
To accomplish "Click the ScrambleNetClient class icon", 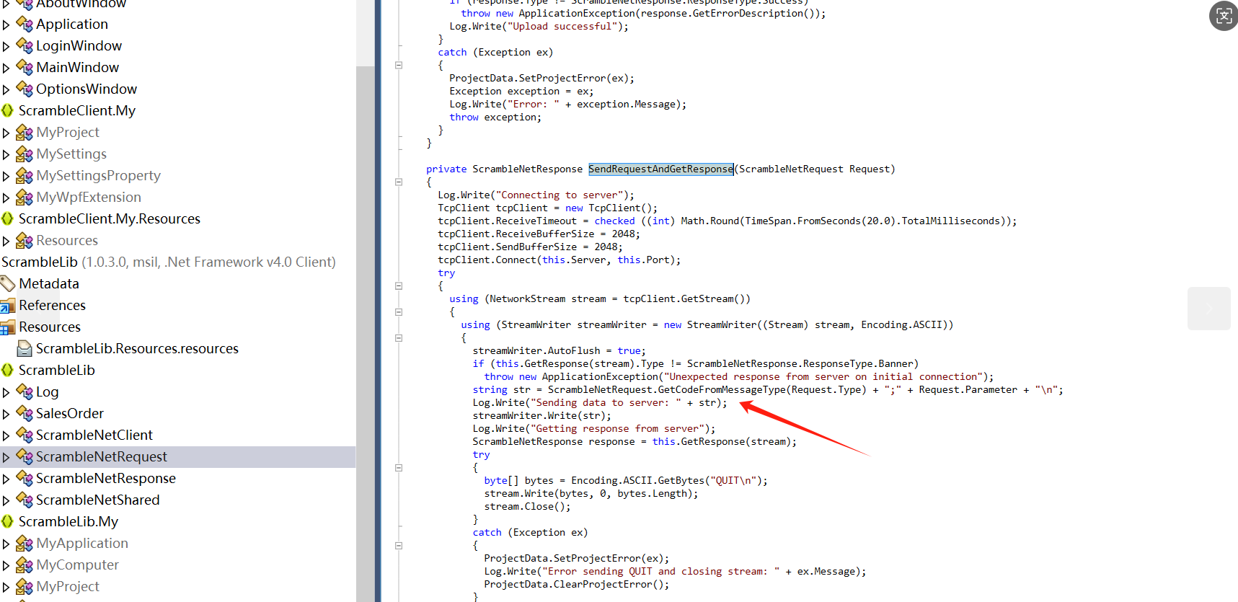I will [25, 435].
